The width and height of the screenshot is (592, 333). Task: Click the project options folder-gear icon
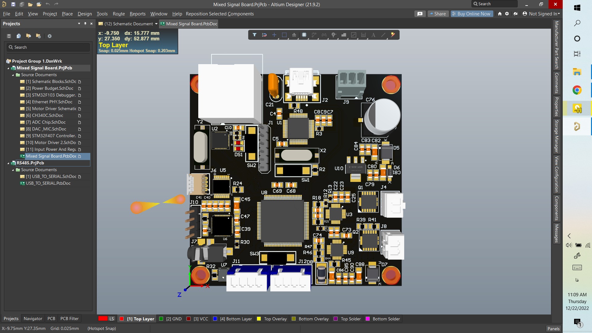pos(38,36)
